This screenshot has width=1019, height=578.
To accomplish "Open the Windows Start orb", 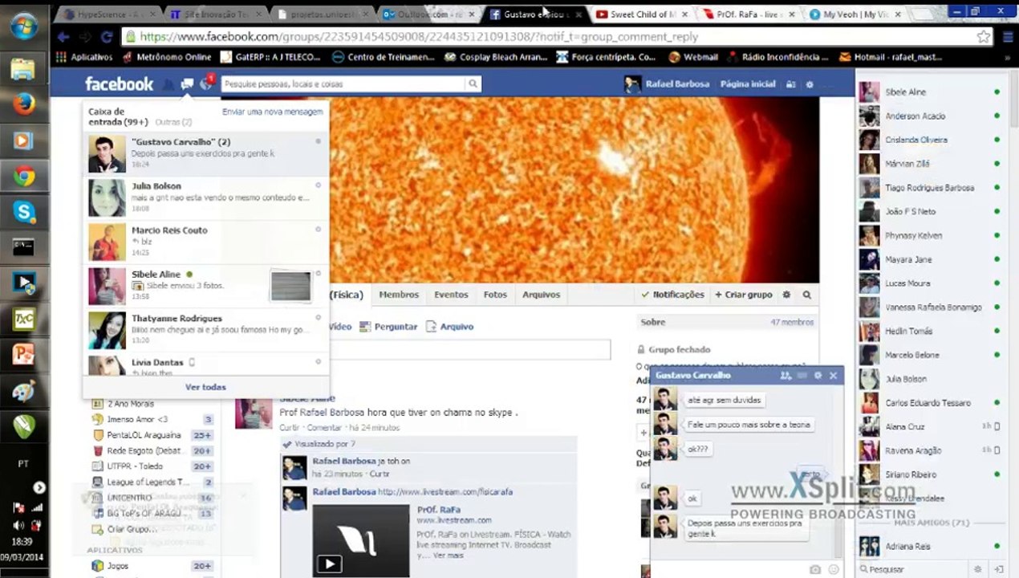I will 23,26.
